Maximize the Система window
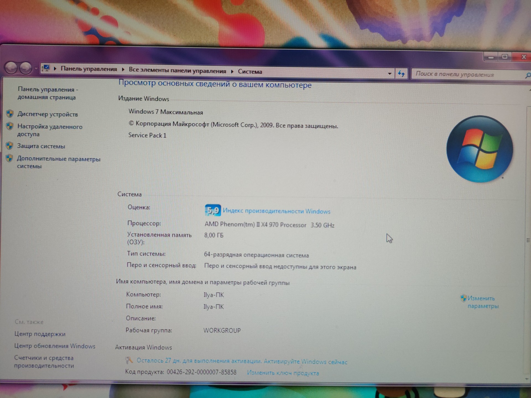 click(x=505, y=57)
